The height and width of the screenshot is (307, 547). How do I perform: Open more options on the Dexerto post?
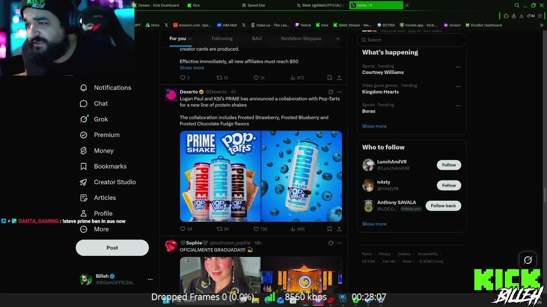pos(339,92)
